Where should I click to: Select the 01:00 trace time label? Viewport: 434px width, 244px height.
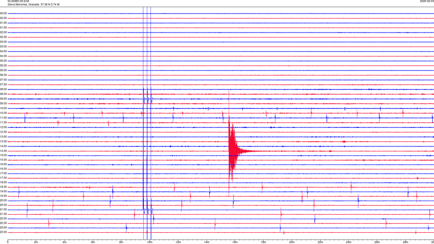pyautogui.click(x=3, y=23)
